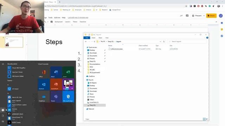
Task: Open Documents icon in Start menu rail
Action: click(x=3, y=116)
